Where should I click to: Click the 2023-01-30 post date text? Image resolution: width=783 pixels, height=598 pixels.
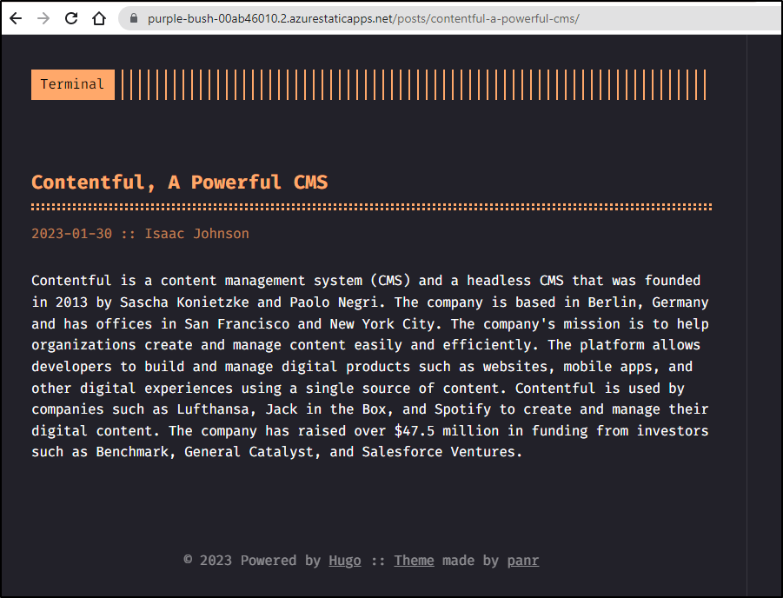pos(72,233)
